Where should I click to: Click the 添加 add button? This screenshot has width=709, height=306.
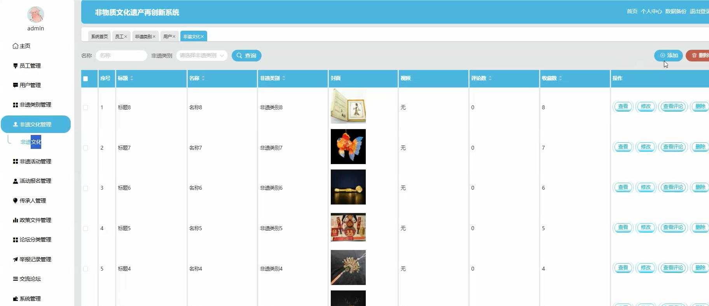point(669,56)
